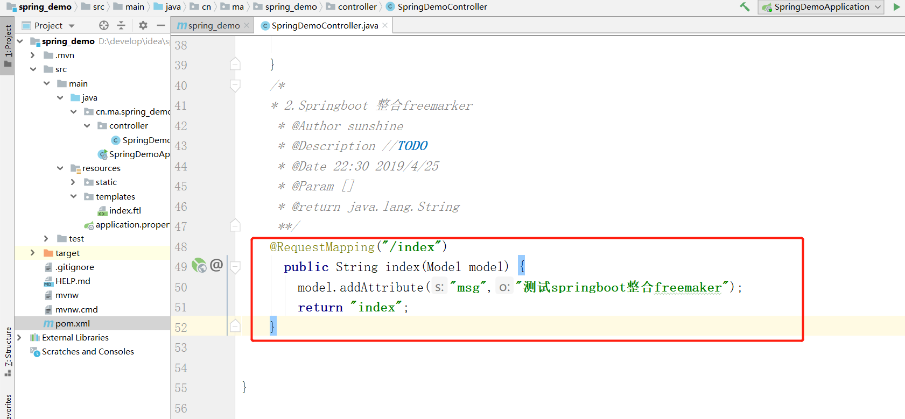The width and height of the screenshot is (905, 419).
Task: Select the HELP.md file
Action: tap(67, 281)
